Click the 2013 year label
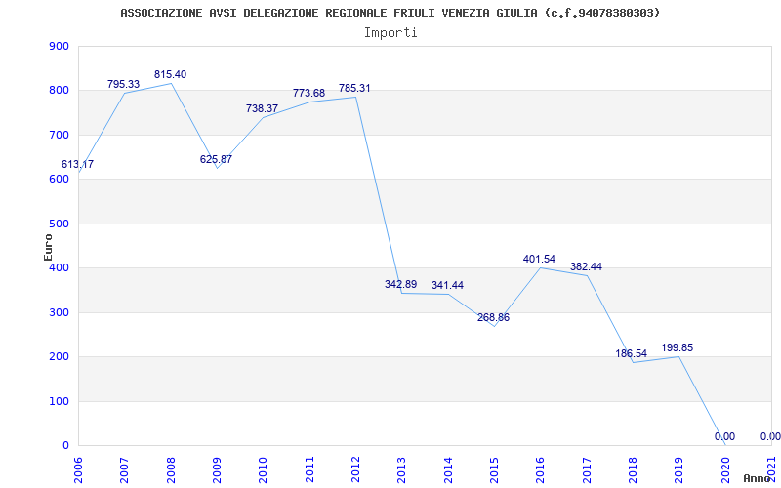781x488 pixels. pyautogui.click(x=401, y=468)
